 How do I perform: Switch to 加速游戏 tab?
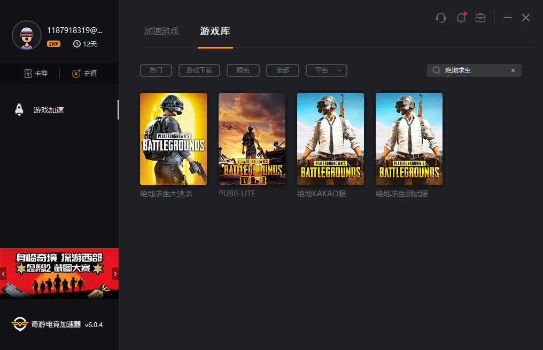click(x=161, y=31)
